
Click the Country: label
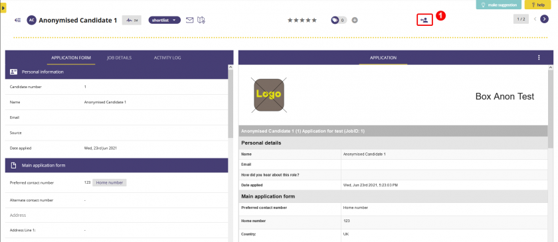[248, 234]
